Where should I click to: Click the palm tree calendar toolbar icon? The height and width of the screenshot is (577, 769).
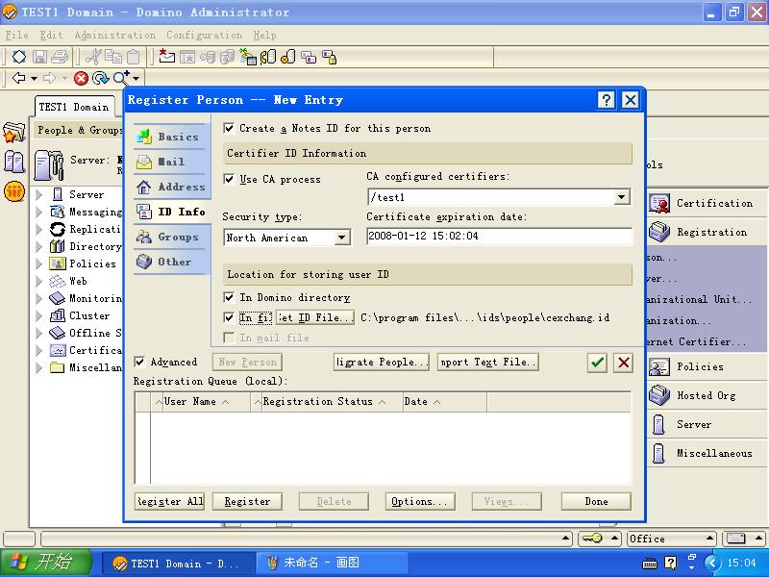tap(248, 57)
